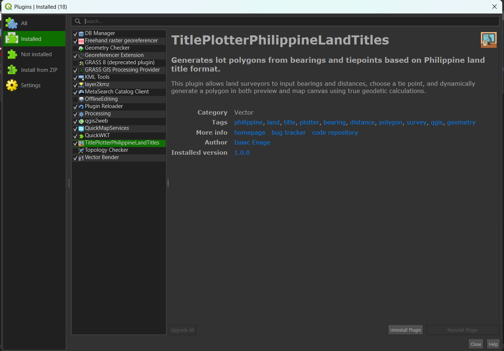This screenshot has height=351, width=504.
Task: Disable the Vector Bender checkbox
Action: [x=75, y=158]
